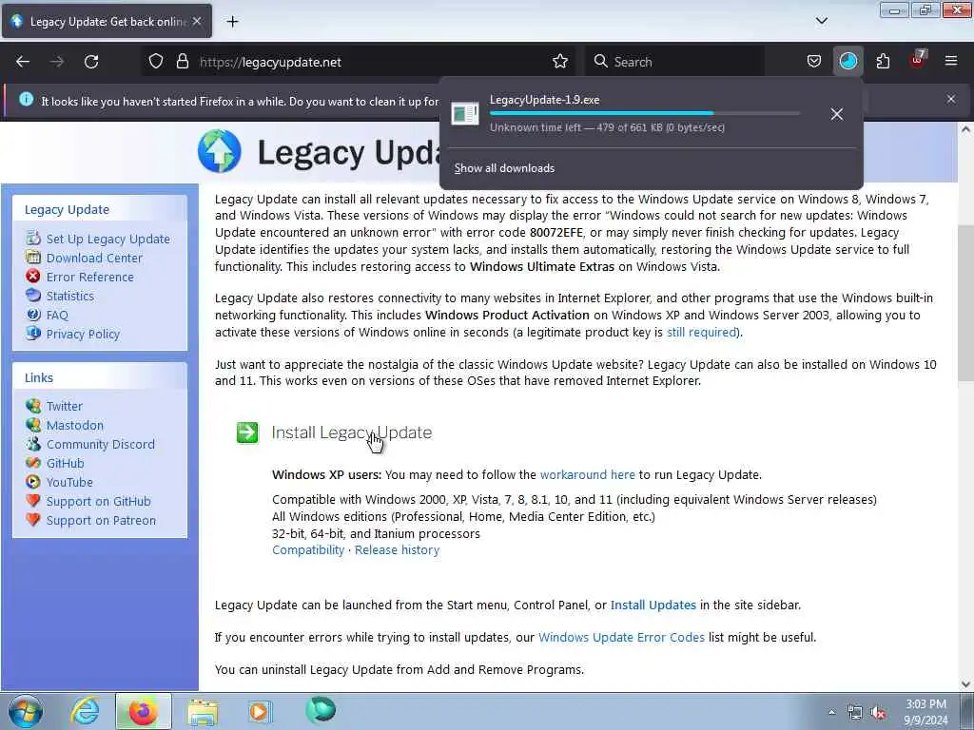The width and height of the screenshot is (974, 730).
Task: Toggle the downloads progress icon in toolbar
Action: point(847,62)
